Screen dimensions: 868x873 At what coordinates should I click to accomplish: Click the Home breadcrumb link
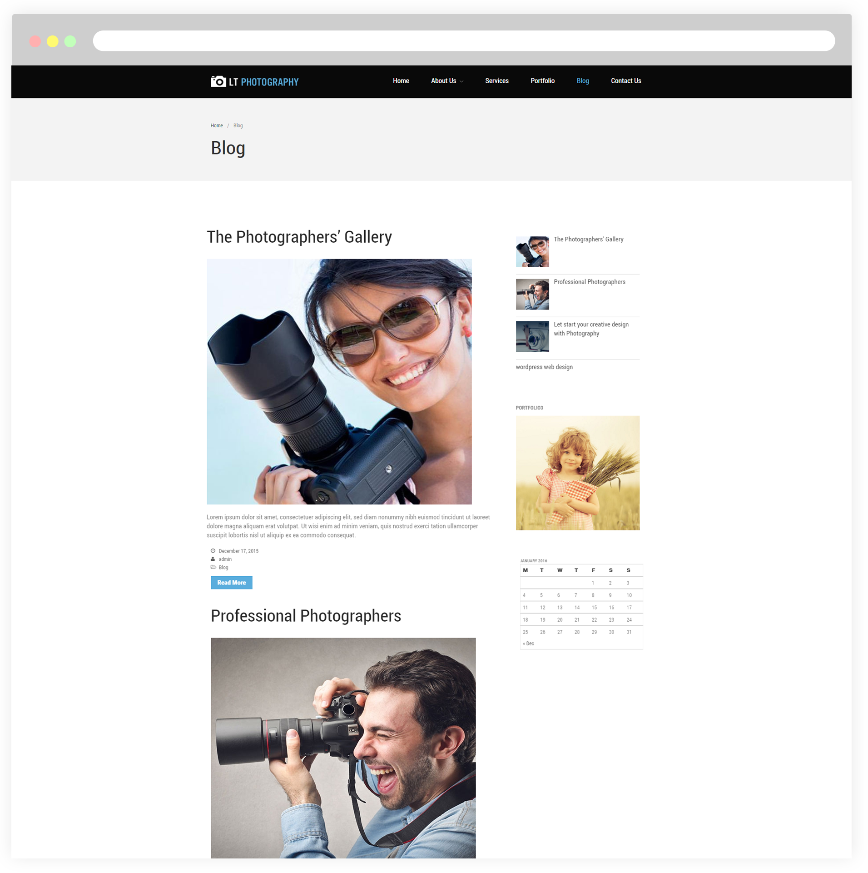[217, 125]
